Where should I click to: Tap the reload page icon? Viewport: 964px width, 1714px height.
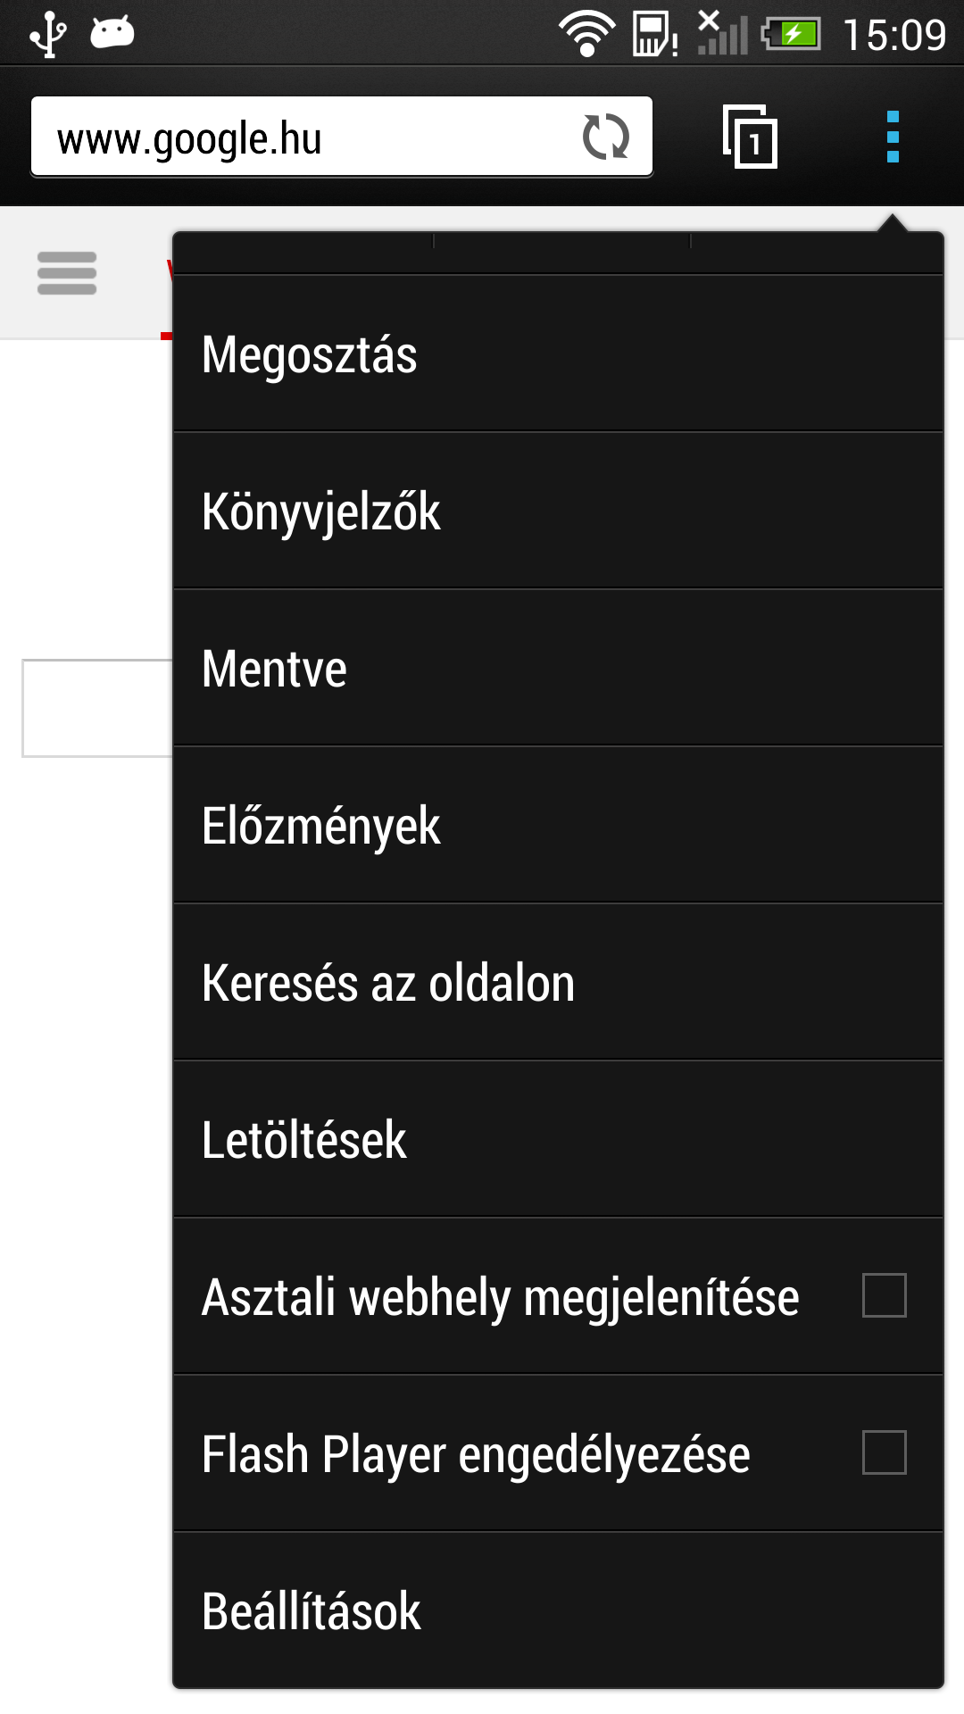[606, 137]
